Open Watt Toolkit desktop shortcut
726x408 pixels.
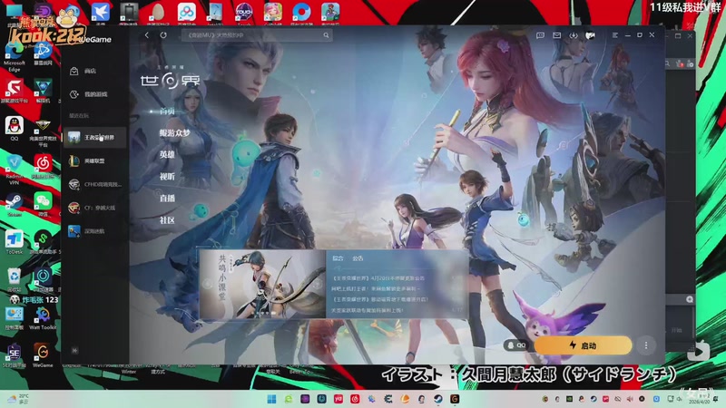coord(43,318)
